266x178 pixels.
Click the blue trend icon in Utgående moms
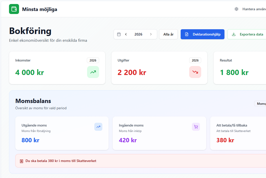pyautogui.click(x=98, y=127)
